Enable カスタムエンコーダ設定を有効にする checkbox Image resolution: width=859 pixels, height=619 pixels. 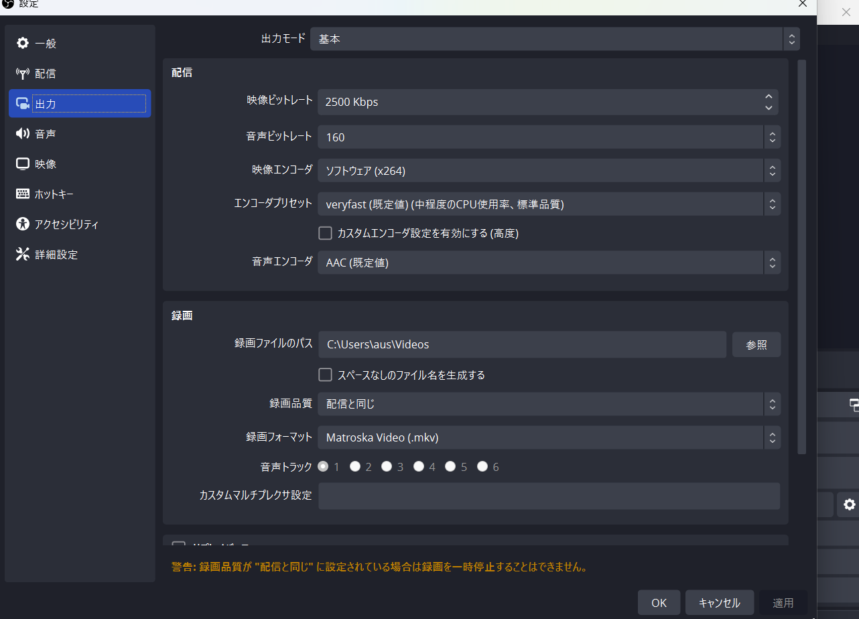pyautogui.click(x=325, y=233)
